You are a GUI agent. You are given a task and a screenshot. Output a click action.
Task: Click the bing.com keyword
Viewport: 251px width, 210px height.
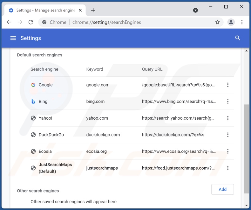coord(95,101)
